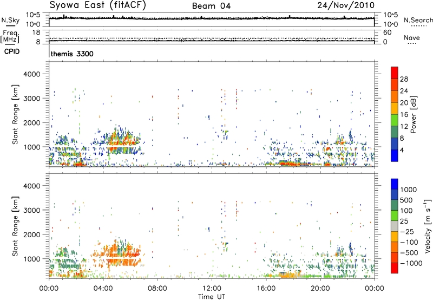433x300 pixels.
Task: Click the 'Time UT' axis label
Action: coord(212,296)
